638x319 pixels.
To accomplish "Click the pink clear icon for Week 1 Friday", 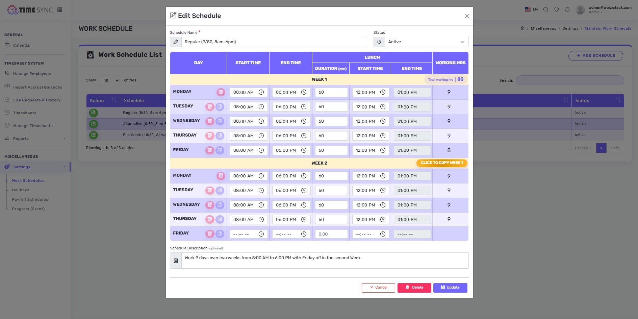I will point(210,150).
